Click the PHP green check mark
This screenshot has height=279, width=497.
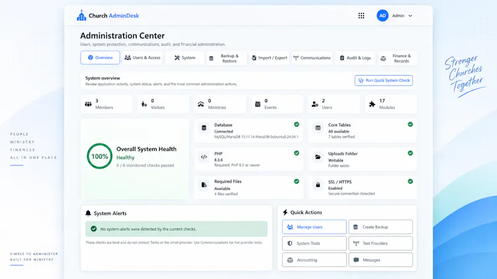coord(296,153)
